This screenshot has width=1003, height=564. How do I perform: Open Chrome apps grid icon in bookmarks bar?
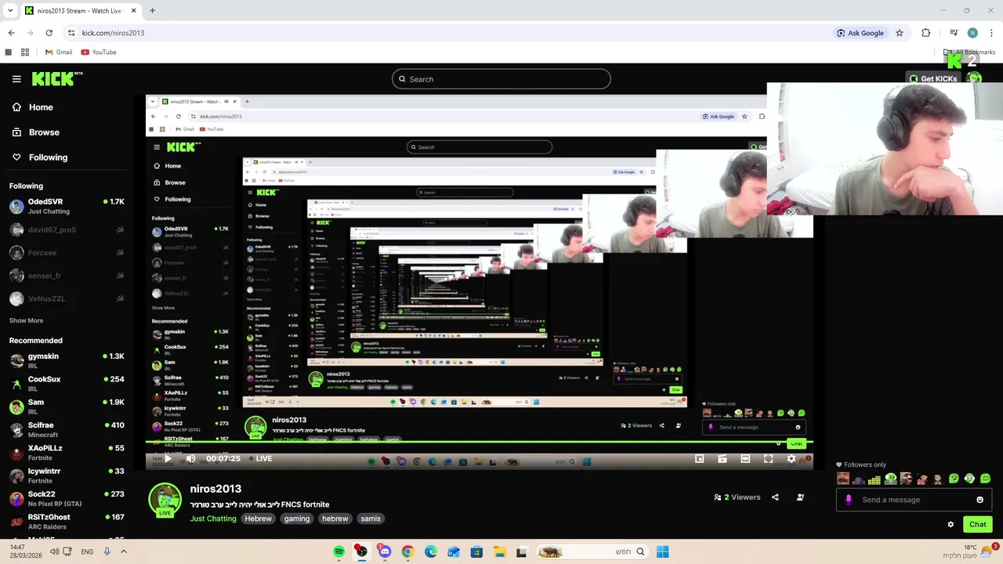coord(25,52)
